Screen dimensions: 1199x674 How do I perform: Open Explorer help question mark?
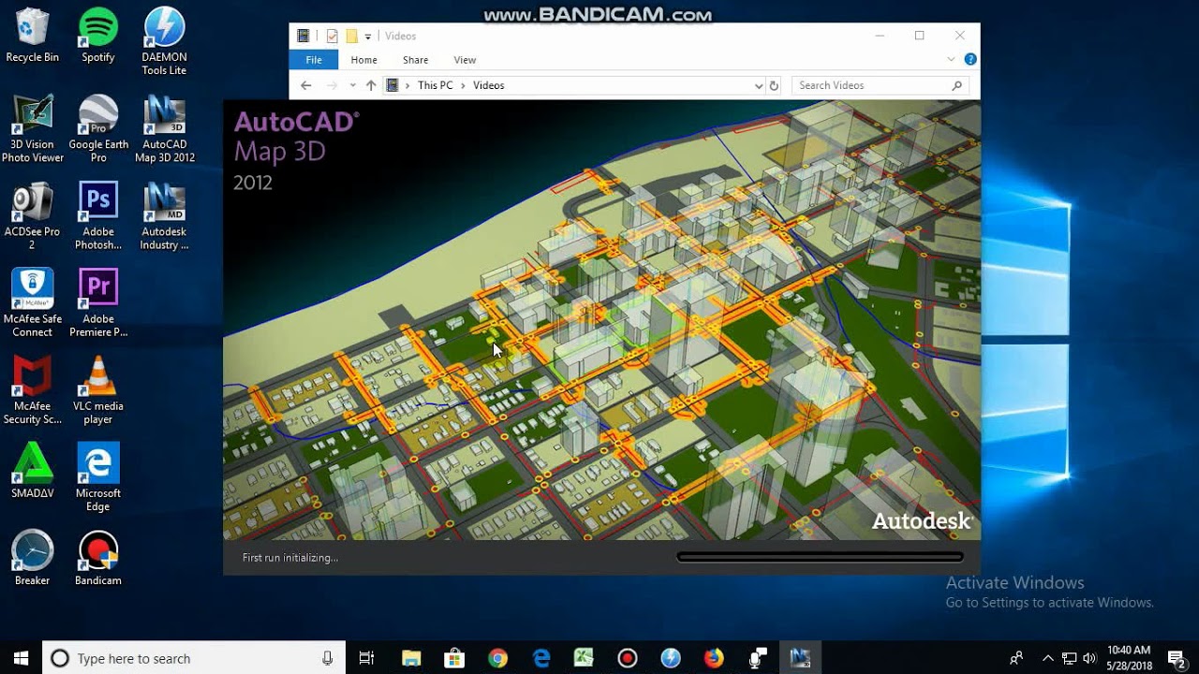970,59
